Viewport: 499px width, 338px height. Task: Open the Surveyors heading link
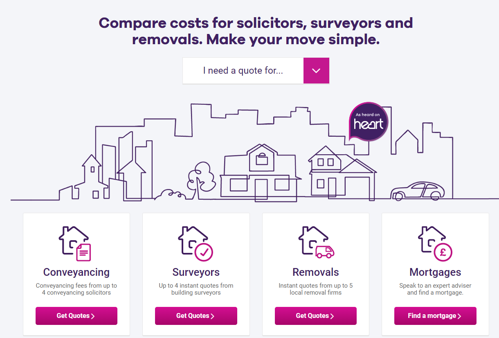click(196, 272)
